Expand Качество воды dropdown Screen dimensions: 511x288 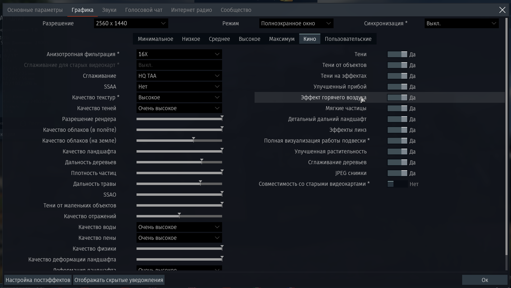click(x=179, y=227)
